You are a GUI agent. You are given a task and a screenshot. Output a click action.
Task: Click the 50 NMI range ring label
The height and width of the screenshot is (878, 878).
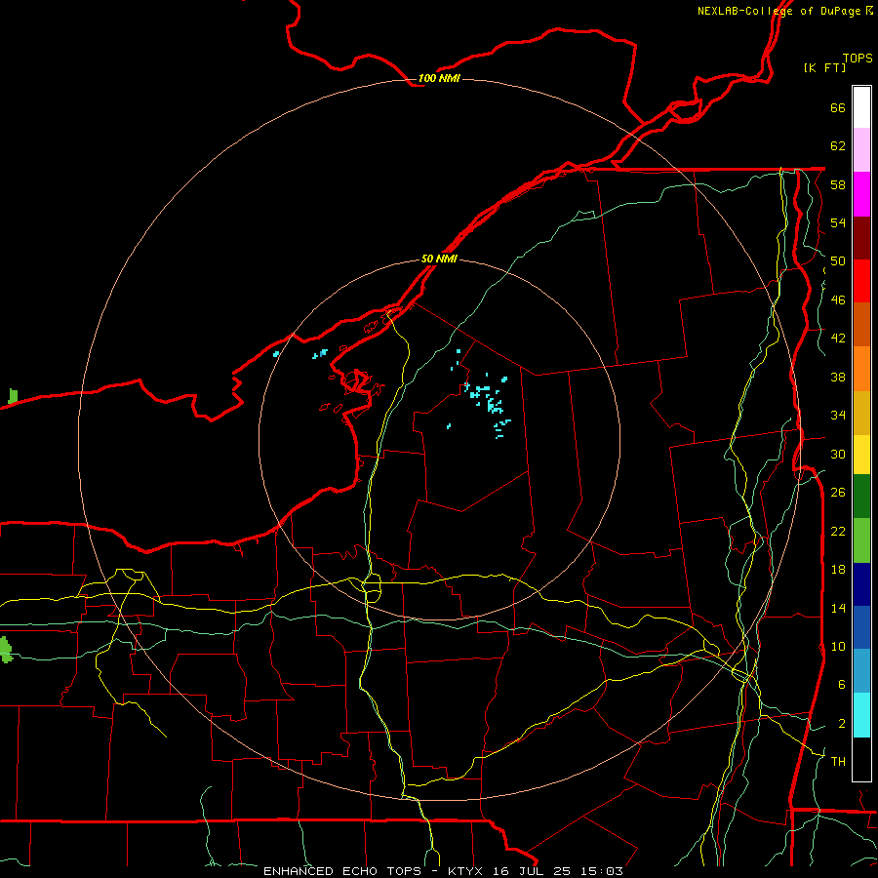pyautogui.click(x=439, y=259)
